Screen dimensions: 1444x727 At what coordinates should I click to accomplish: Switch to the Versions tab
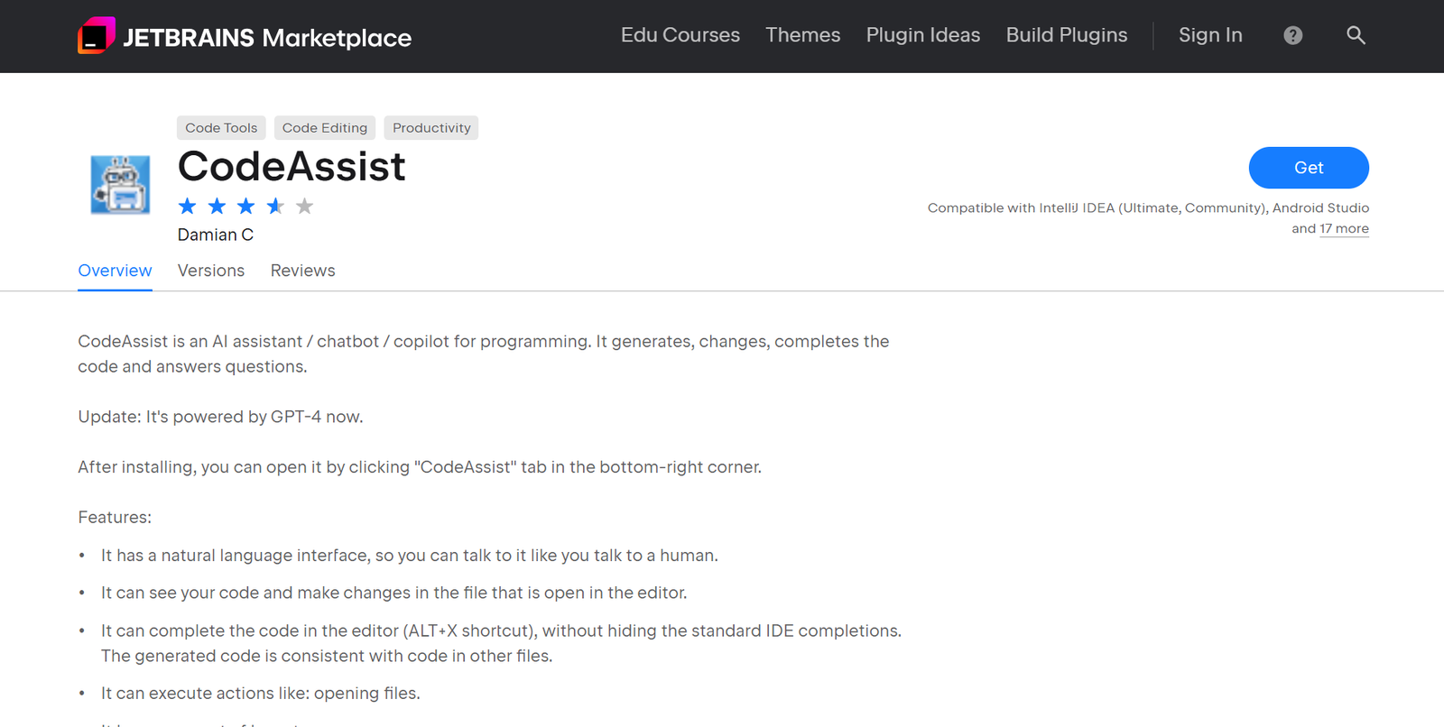pyautogui.click(x=211, y=271)
